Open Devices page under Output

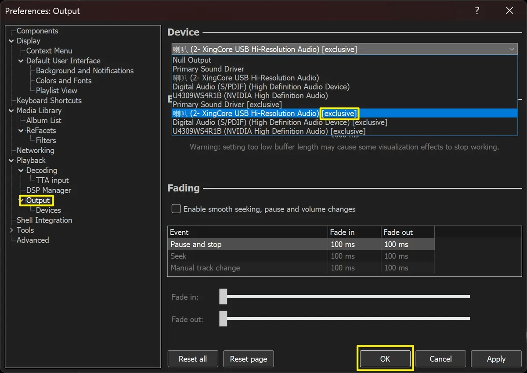pos(48,210)
